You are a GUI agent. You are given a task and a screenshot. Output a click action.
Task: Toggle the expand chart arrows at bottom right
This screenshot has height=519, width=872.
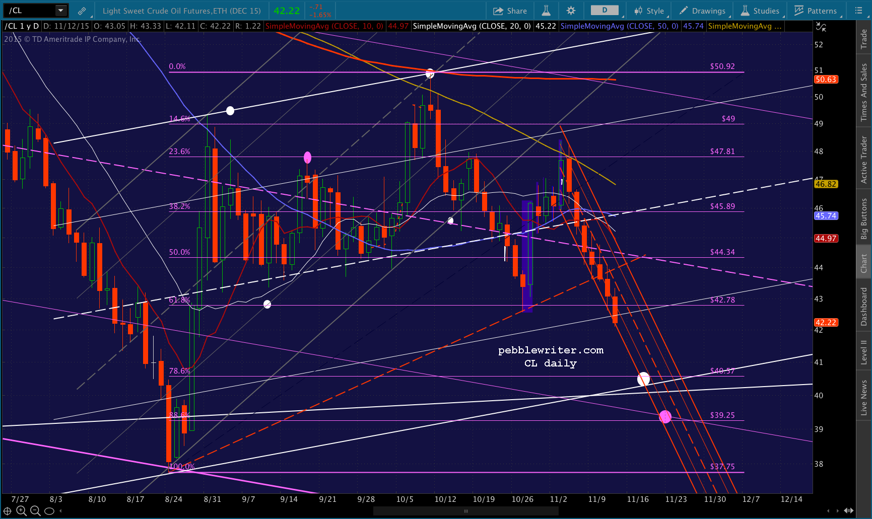tap(849, 511)
